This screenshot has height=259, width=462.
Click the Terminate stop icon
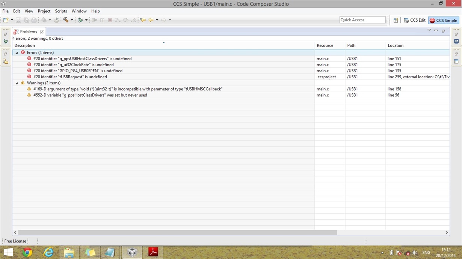(x=110, y=20)
